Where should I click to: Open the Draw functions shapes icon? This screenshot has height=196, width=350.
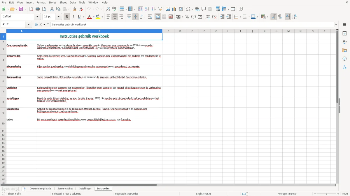coord(241,9)
